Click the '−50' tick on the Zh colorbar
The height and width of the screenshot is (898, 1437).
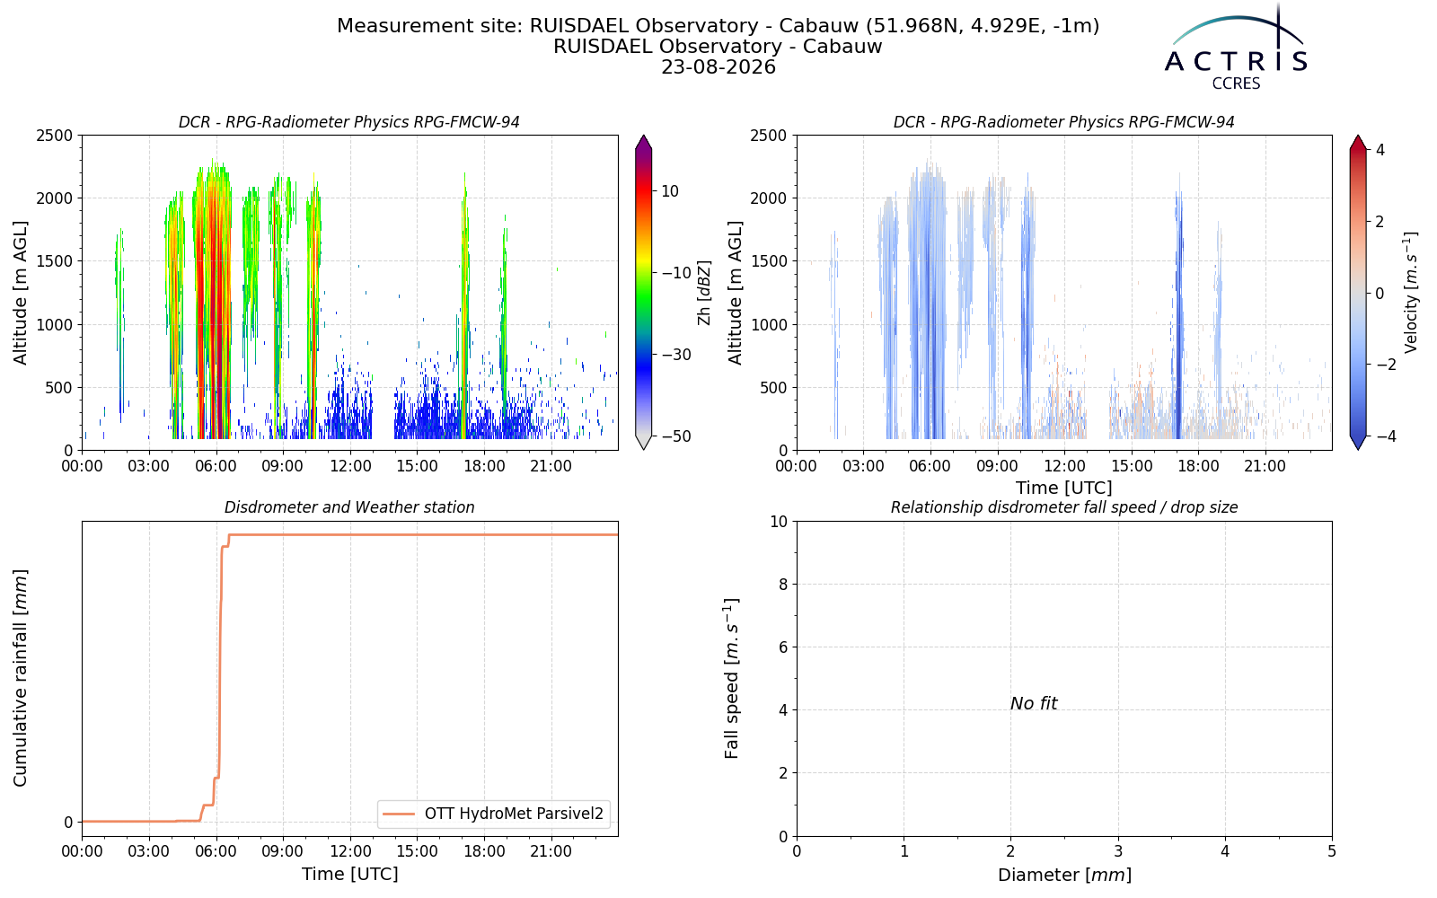[676, 437]
